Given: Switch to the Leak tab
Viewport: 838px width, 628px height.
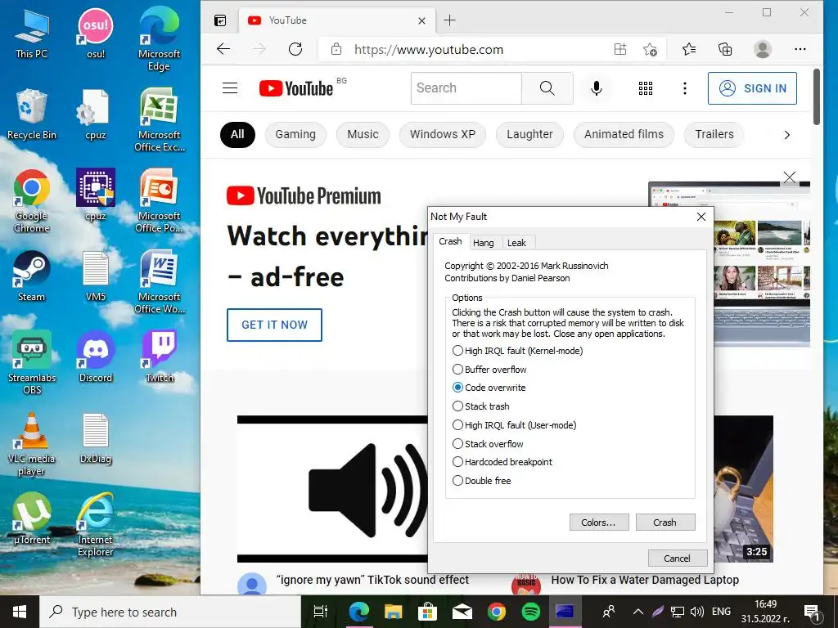Looking at the screenshot, I should pos(516,243).
